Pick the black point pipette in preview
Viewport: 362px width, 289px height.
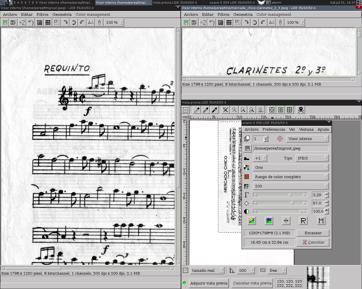tap(214, 110)
